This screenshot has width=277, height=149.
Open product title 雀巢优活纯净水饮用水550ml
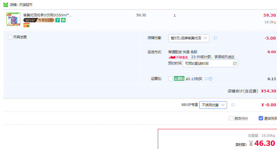pos(47,15)
